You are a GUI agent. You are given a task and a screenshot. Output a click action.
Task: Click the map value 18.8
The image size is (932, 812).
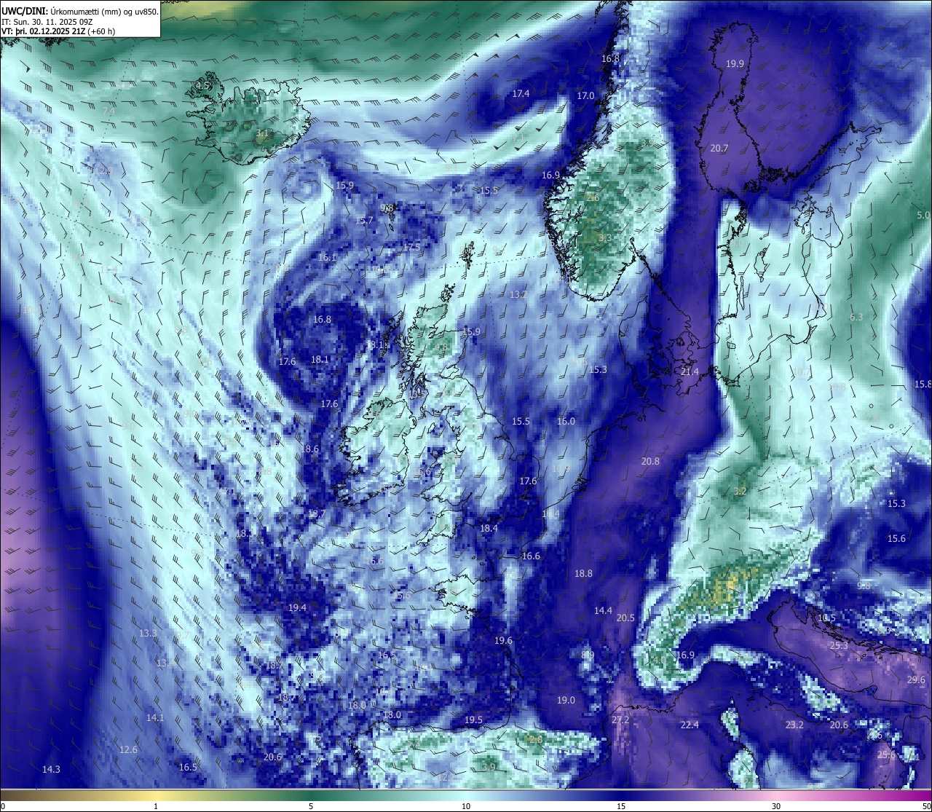[583, 574]
